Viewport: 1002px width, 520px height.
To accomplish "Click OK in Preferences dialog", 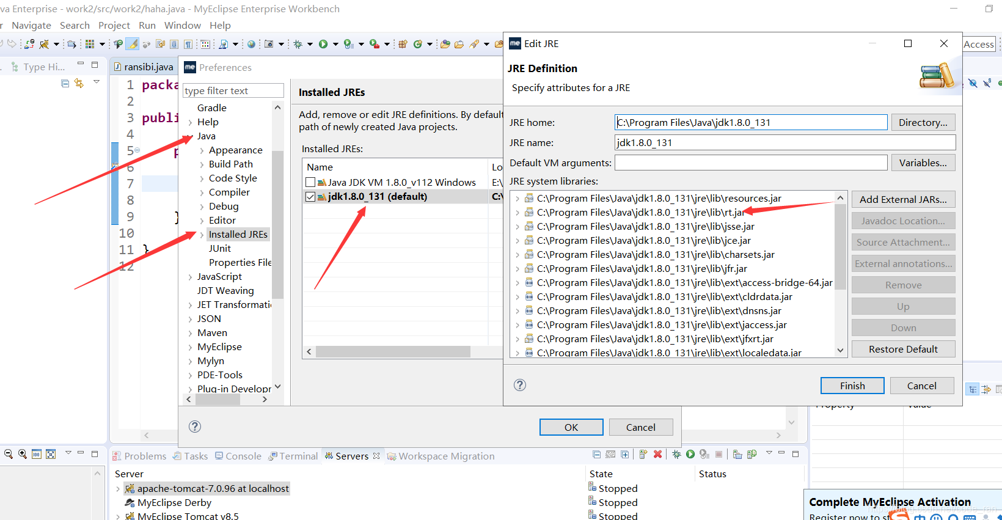I will (571, 427).
